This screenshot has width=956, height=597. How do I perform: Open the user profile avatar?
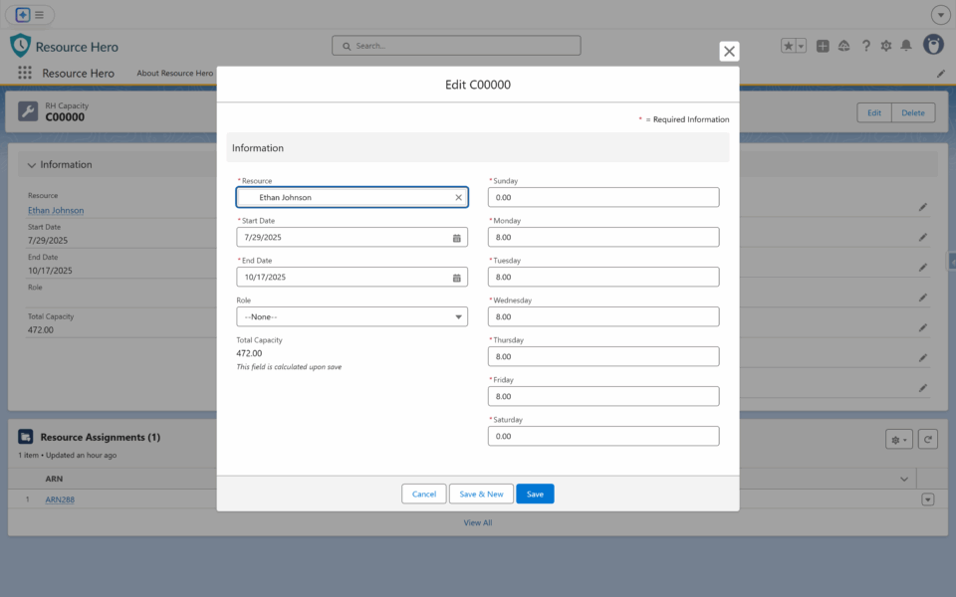click(933, 45)
